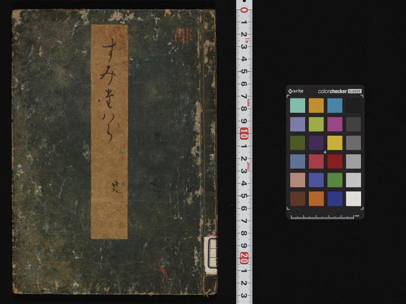Click the center crosshair on the color checker
This screenshot has height=304, width=406.
point(325,152)
